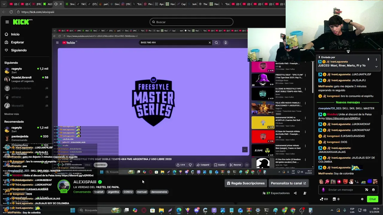Image resolution: width=383 pixels, height=215 pixels.
Task: Open emoji picker in chat input
Action: click(x=373, y=190)
